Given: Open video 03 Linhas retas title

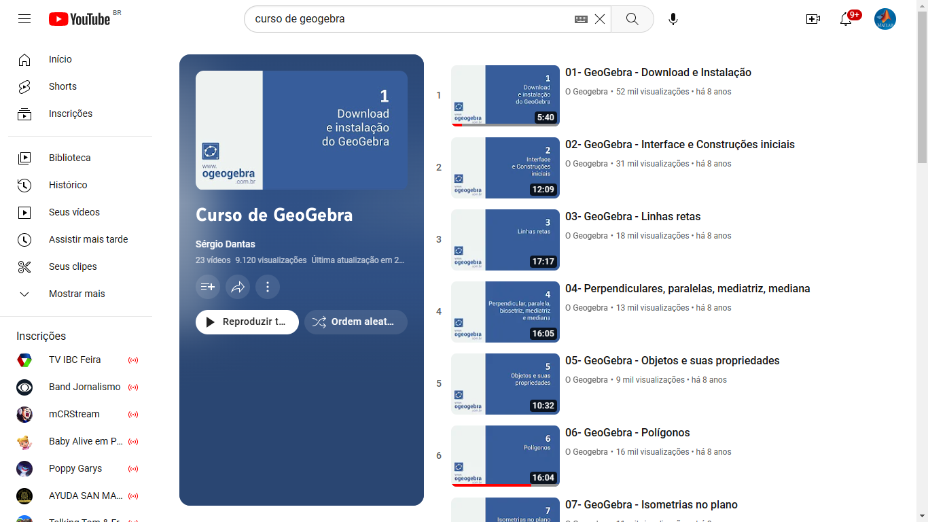Looking at the screenshot, I should 633,216.
